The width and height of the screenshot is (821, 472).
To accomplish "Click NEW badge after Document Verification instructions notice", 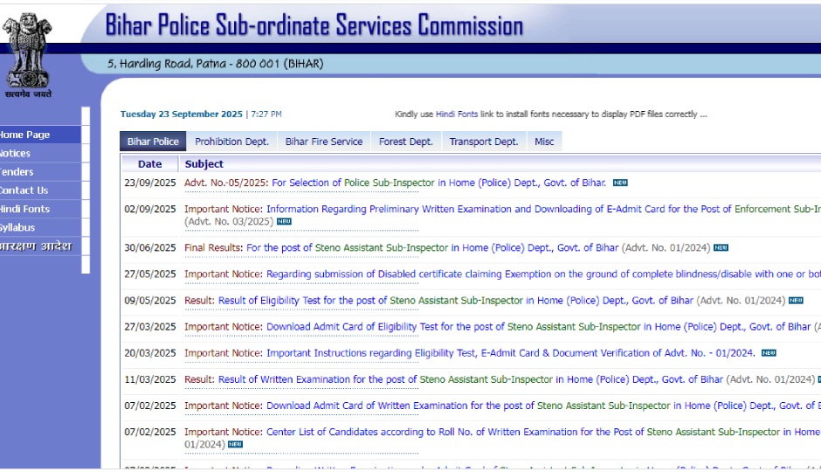I will coord(769,353).
